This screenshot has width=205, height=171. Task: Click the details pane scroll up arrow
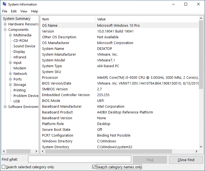click(201, 18)
